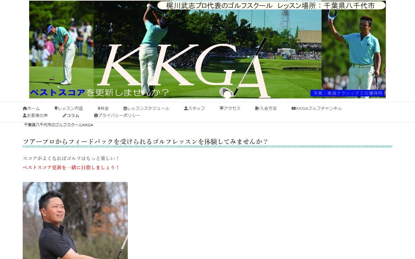Screen dimensions: 415x259
Task: Click the banner caption 写真：東海クラシック２位獲得時
Action: click(348, 93)
